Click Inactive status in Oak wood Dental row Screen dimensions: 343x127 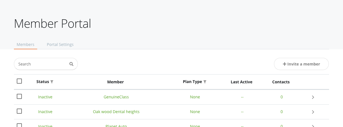(x=45, y=112)
